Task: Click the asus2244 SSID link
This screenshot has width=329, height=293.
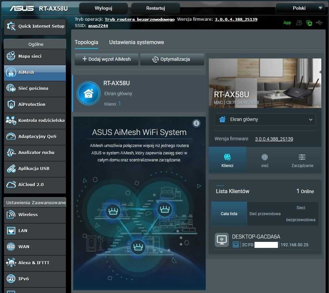Action: [x=98, y=26]
